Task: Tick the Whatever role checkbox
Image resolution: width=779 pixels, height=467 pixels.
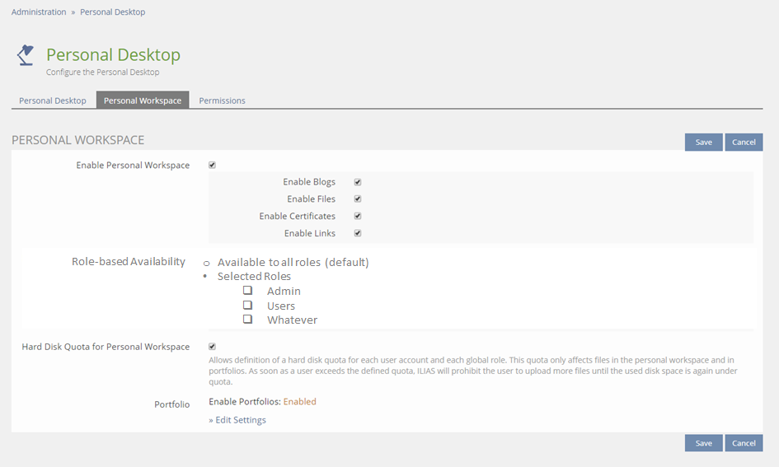Action: pos(247,320)
